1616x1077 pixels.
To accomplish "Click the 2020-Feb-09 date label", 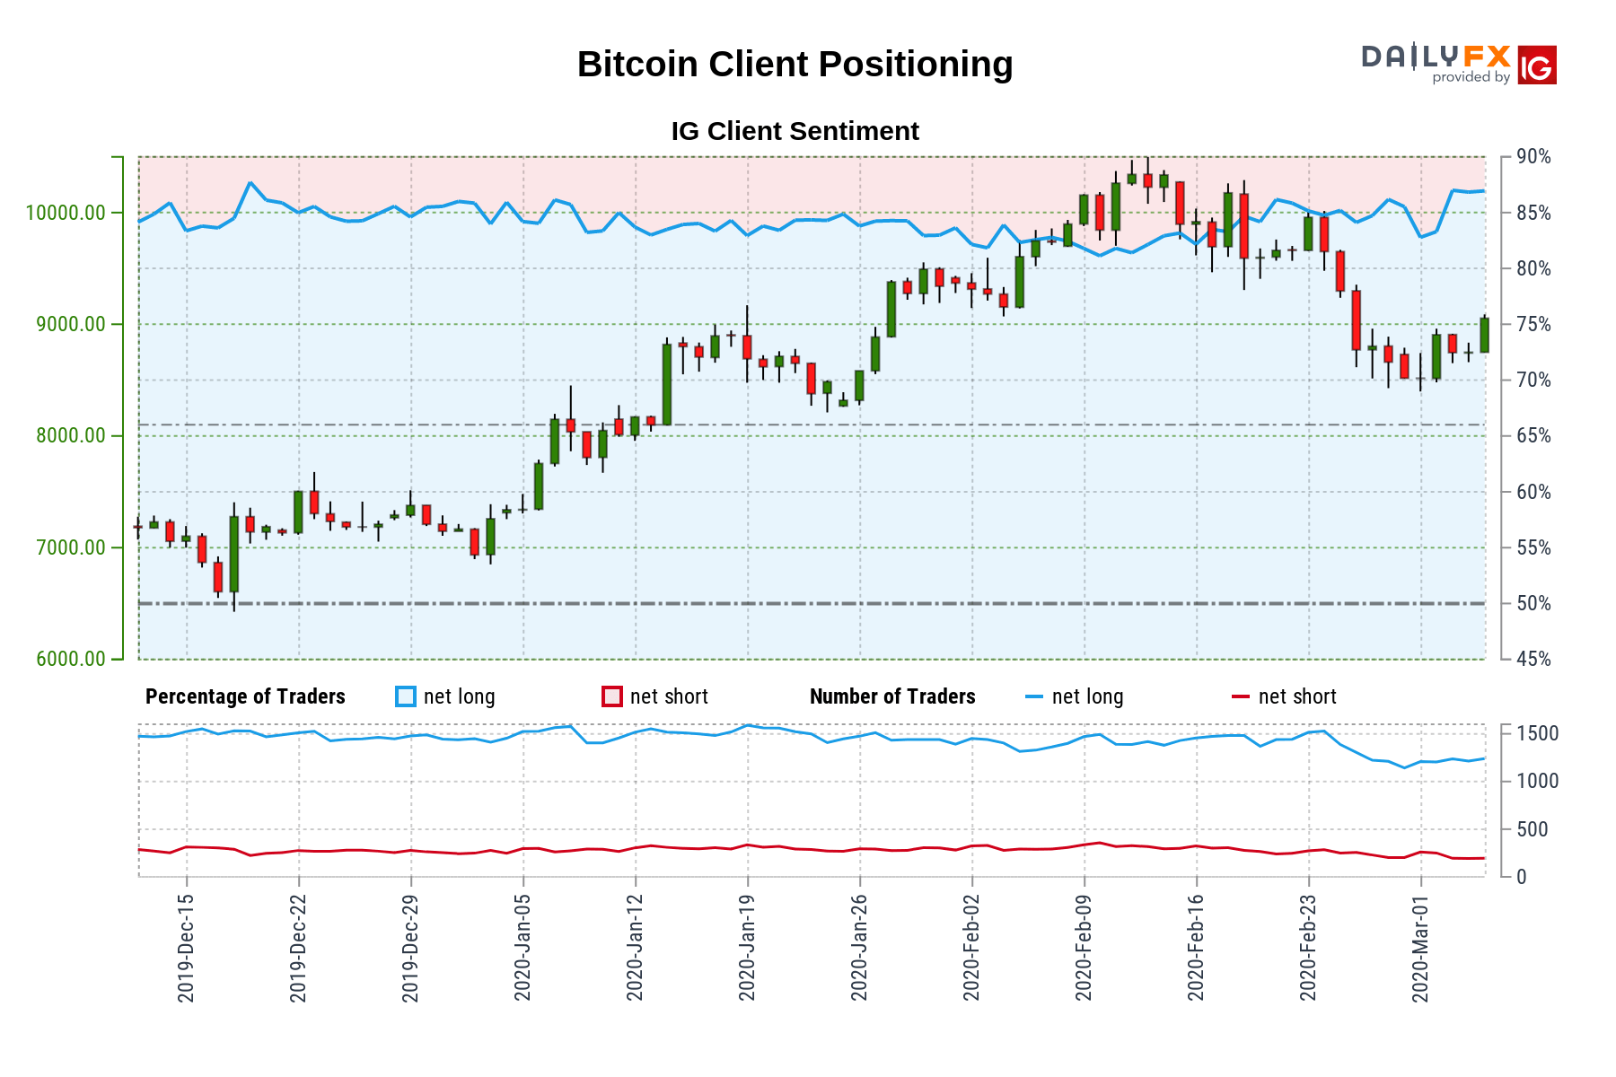I will pos(1084,948).
